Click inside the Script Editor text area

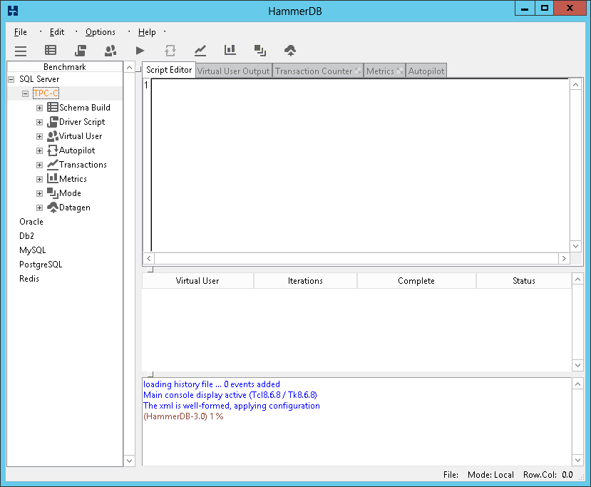[360, 165]
